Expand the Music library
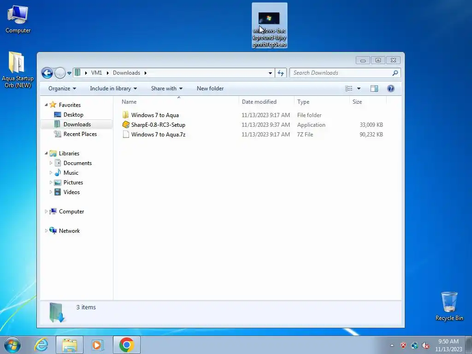472x354 pixels. (x=51, y=173)
